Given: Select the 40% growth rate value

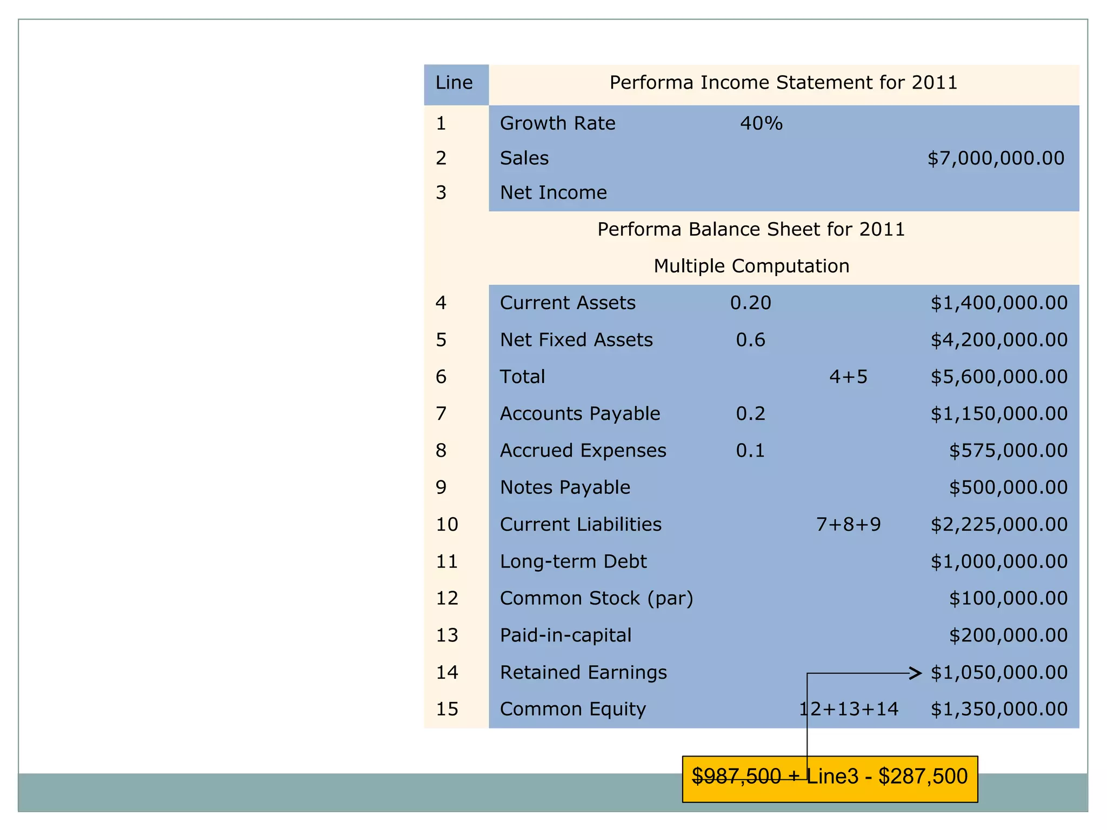Looking at the screenshot, I should click(x=761, y=123).
